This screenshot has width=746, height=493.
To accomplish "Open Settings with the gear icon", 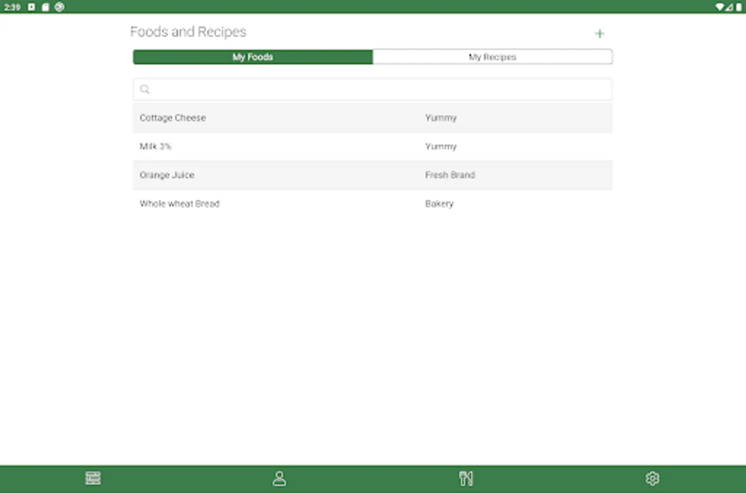I will click(x=652, y=478).
